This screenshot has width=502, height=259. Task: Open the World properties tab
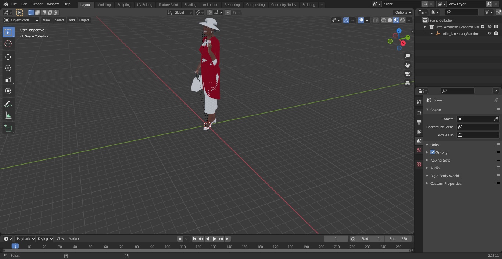click(419, 150)
